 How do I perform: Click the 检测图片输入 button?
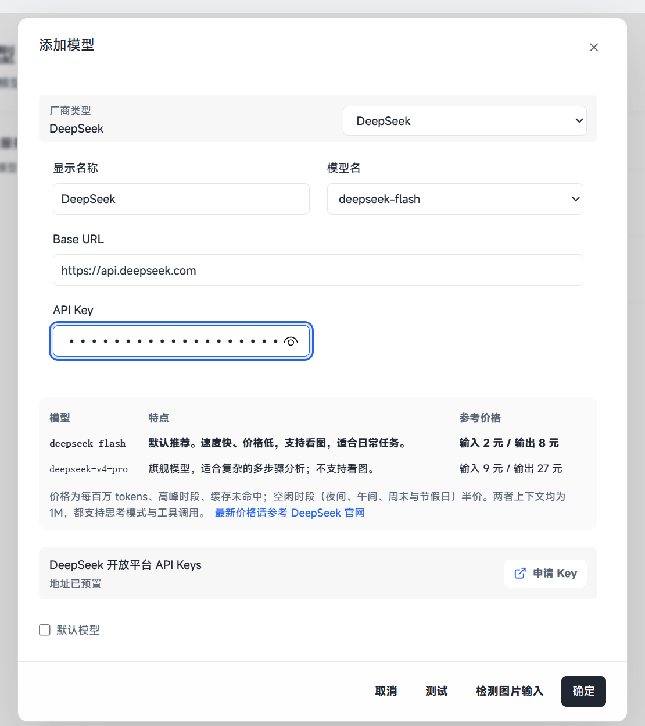[510, 691]
